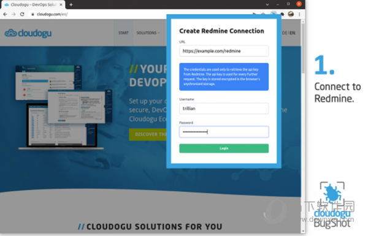The image size is (368, 236).
Task: Expand the SOLUTIONS navigation dropdown
Action: tap(148, 33)
